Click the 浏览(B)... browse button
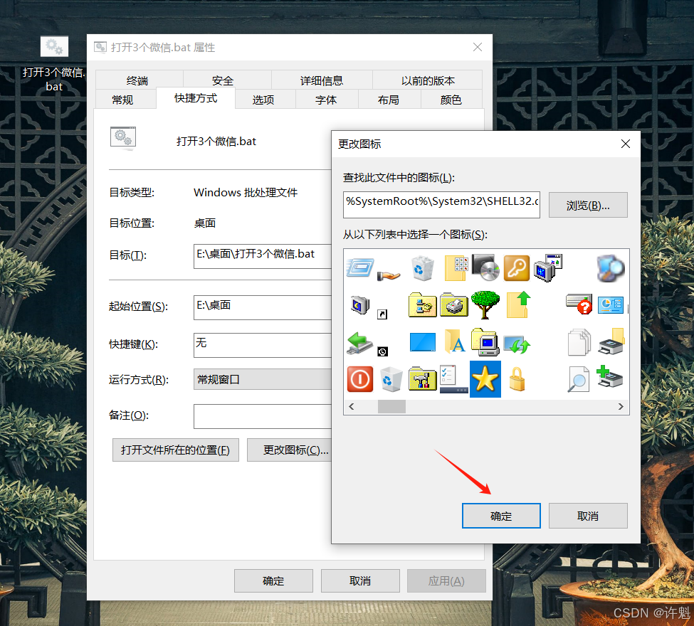694x626 pixels. (x=588, y=205)
